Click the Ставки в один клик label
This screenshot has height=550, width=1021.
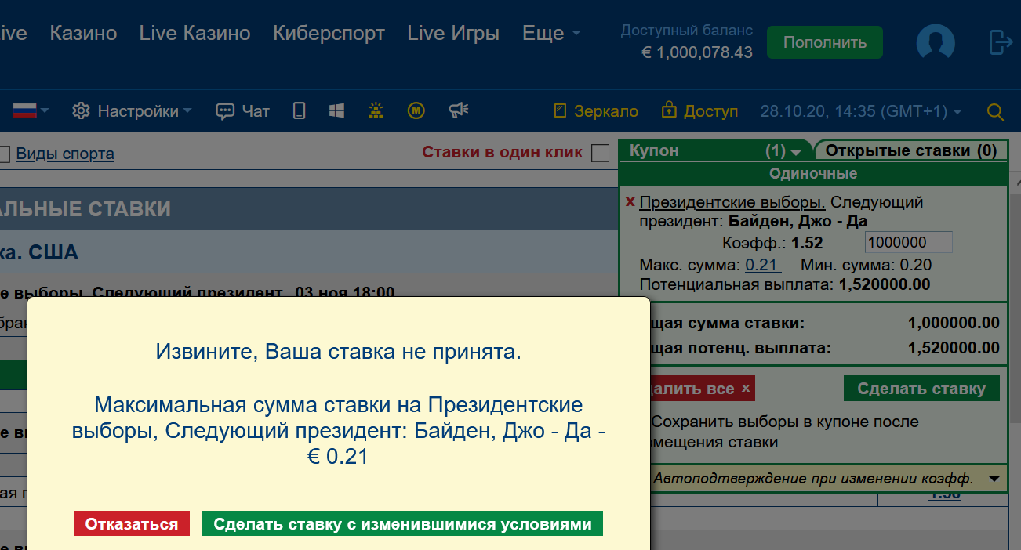point(503,152)
